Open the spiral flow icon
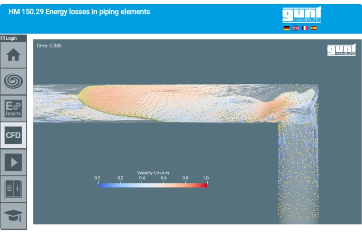This screenshot has width=362, height=234. 13,82
